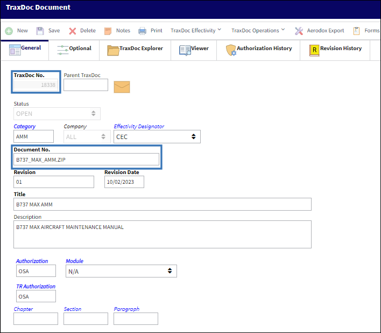381x333 pixels.
Task: Click the Title field B737 MAX AMM
Action: [x=163, y=204]
